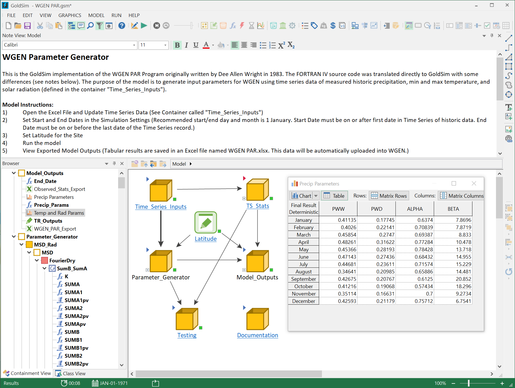Click the Matrix Rows button

[389, 196]
